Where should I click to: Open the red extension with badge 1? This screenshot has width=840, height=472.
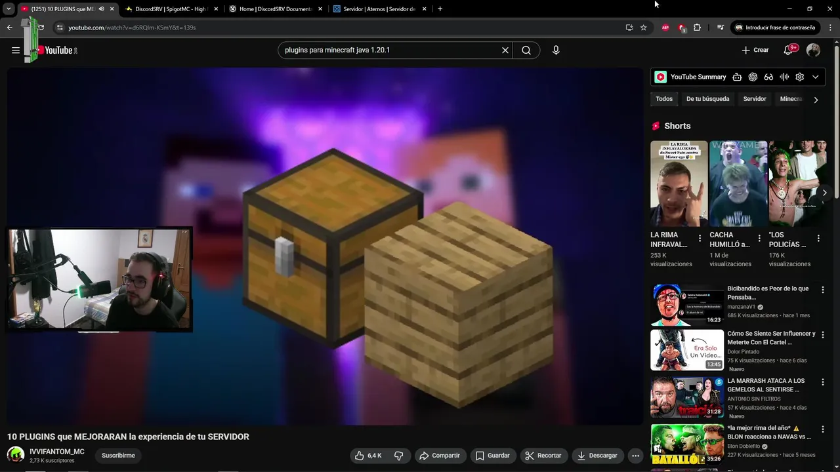pyautogui.click(x=681, y=28)
